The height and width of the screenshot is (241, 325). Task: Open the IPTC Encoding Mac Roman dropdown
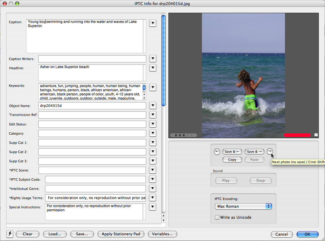coord(243,206)
